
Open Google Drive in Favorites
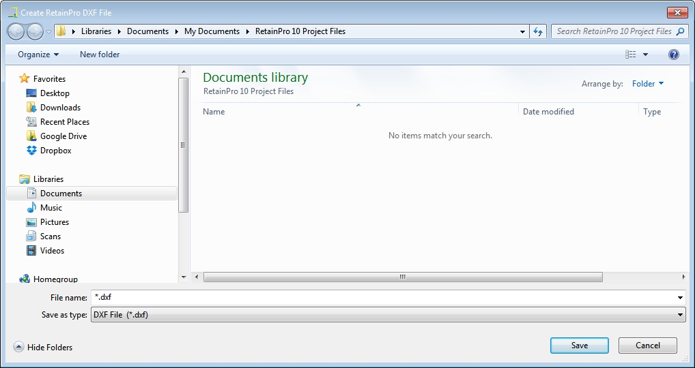(x=63, y=136)
